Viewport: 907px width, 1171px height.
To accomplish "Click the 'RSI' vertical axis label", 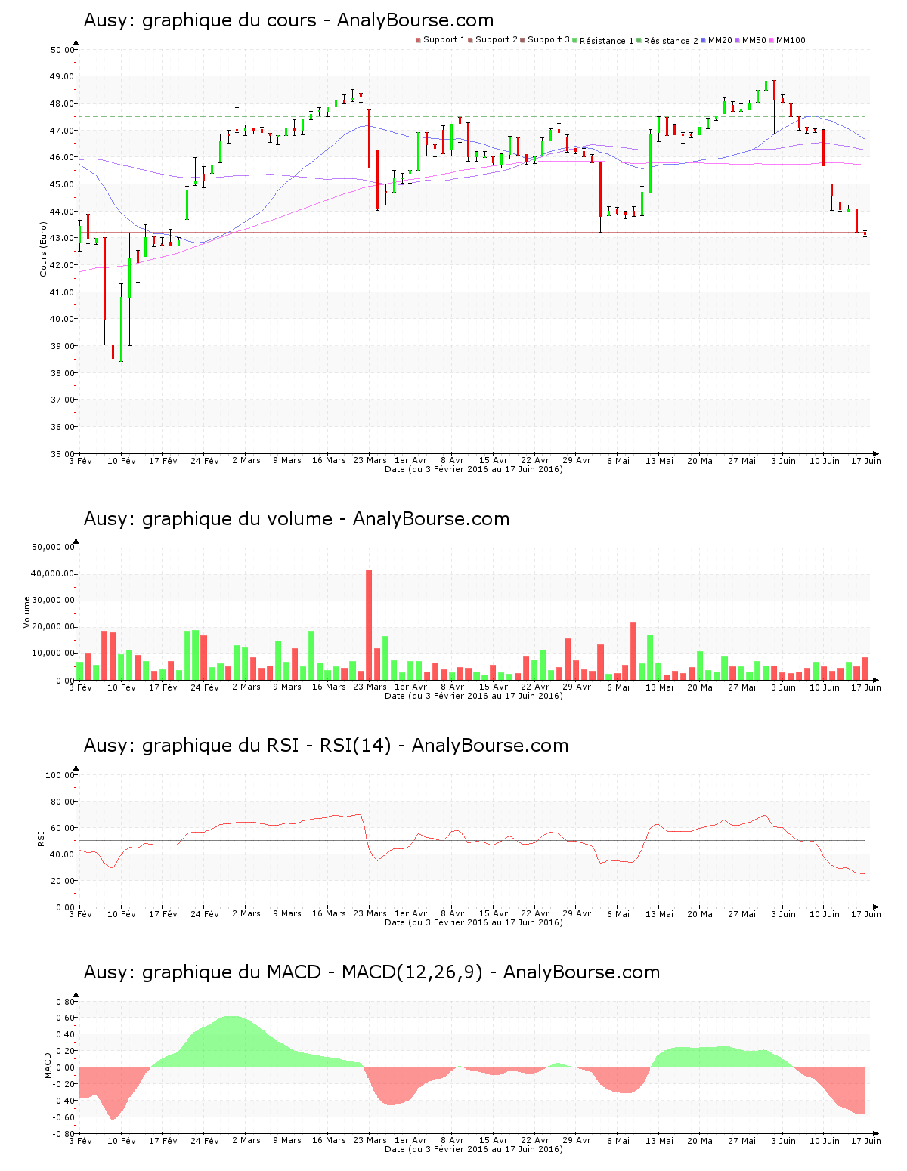I will [41, 838].
